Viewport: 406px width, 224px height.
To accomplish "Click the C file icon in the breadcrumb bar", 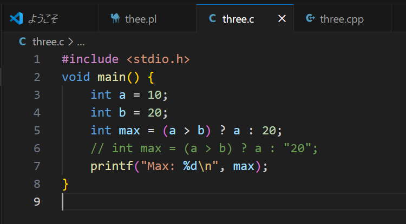I will click(22, 42).
